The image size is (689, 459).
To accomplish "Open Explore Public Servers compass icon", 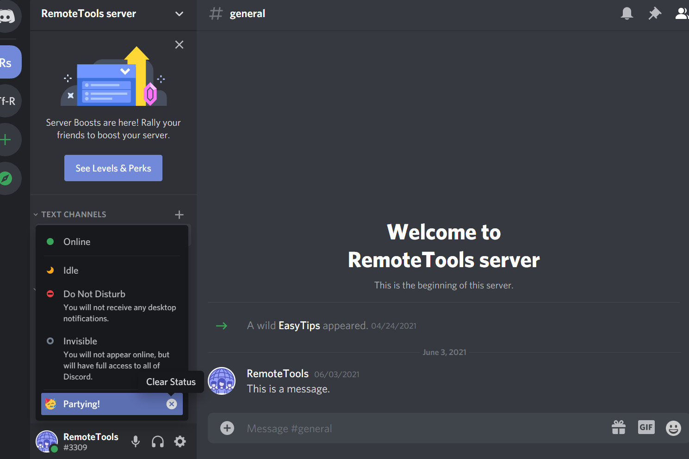I will (x=6, y=178).
